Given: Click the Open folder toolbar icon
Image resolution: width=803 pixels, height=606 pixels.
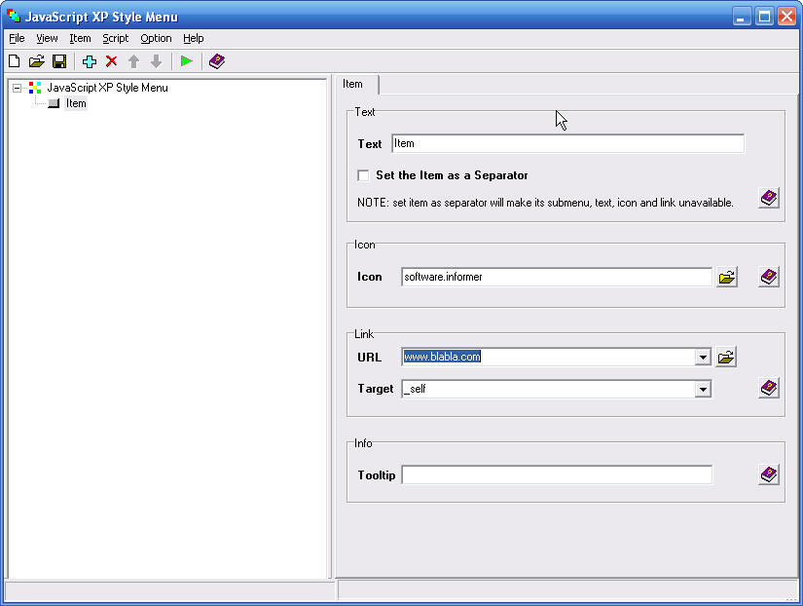Looking at the screenshot, I should point(37,61).
